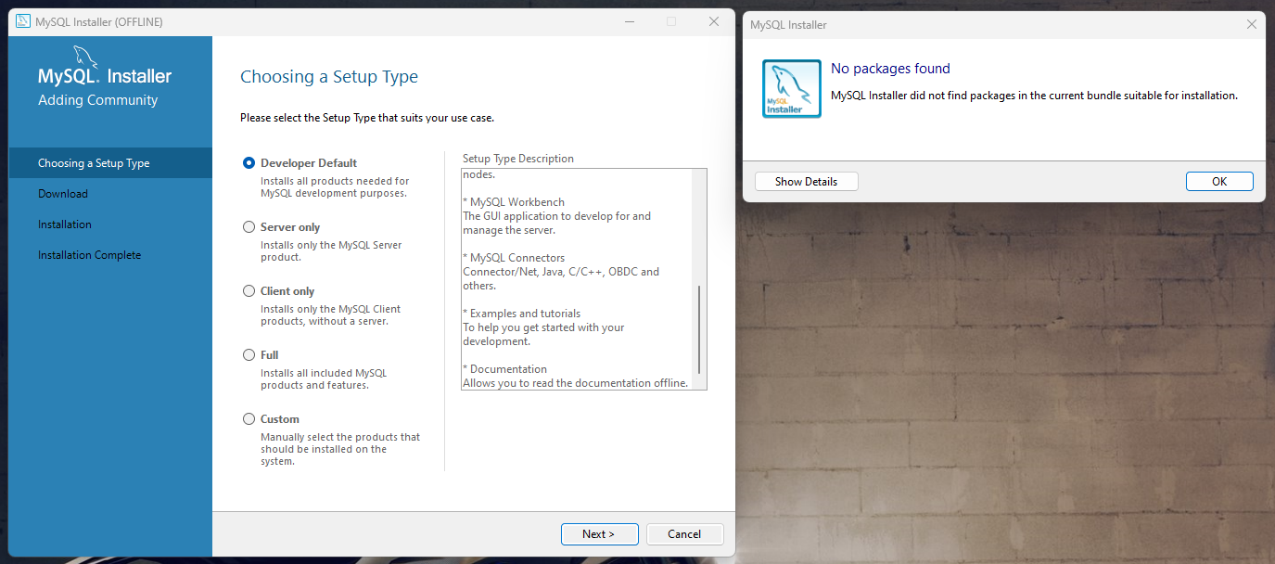Click the 'Adding Community' sidebar text

98,100
